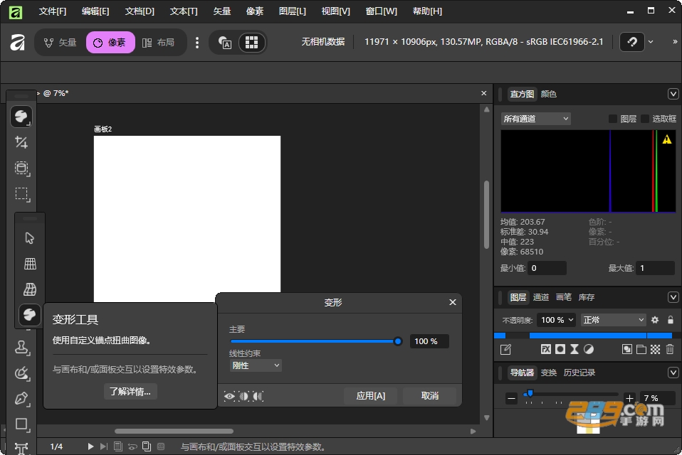Create a new group with the folder icon
The width and height of the screenshot is (682, 455).
pyautogui.click(x=641, y=349)
